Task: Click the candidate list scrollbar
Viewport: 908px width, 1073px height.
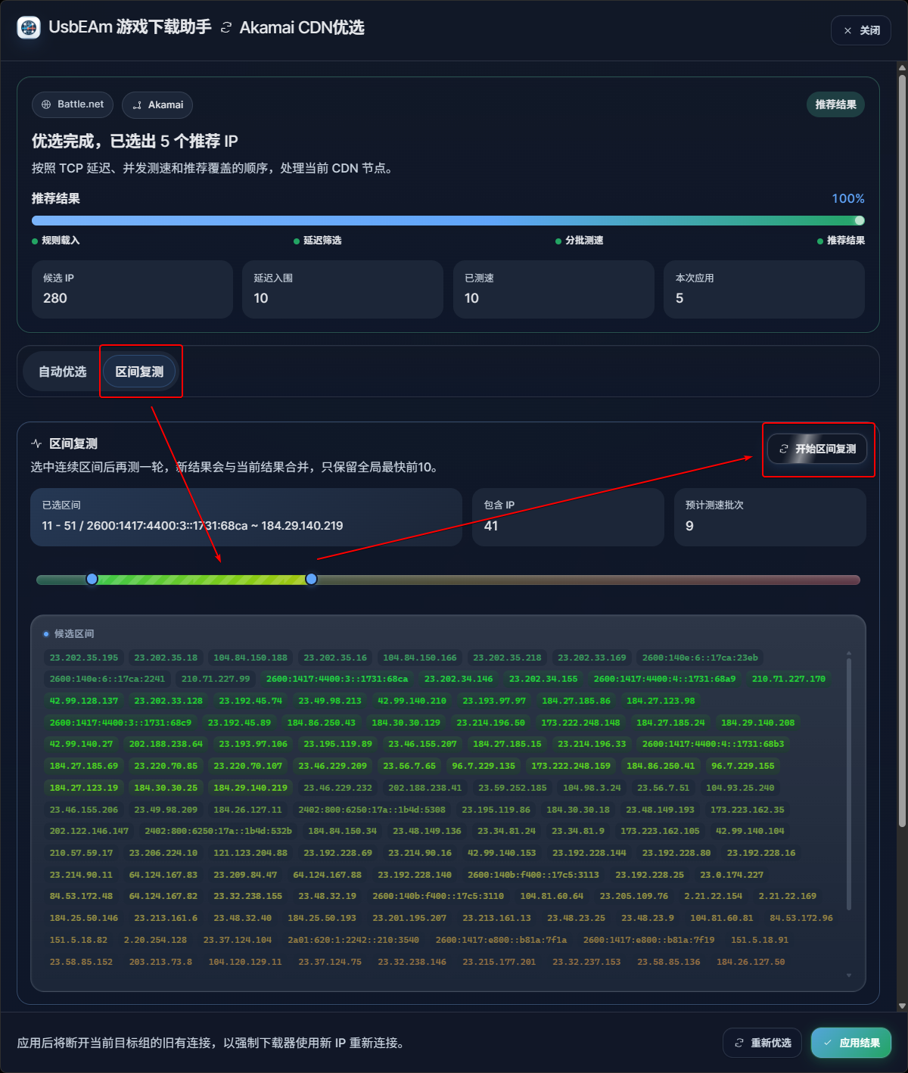Action: click(849, 779)
